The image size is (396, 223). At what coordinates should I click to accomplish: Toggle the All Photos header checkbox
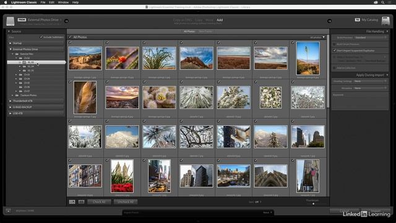pos(70,37)
